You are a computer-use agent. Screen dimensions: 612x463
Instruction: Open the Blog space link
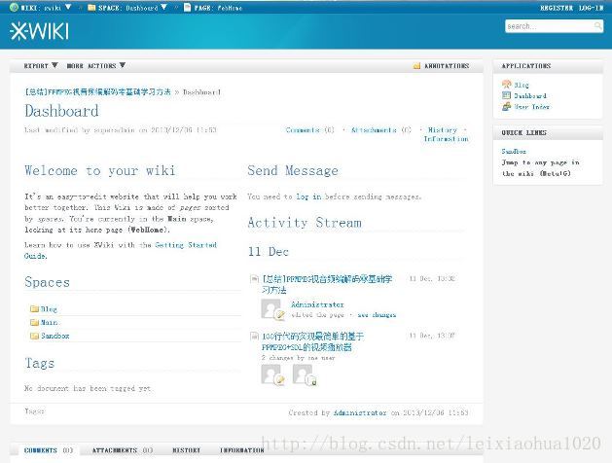49,309
